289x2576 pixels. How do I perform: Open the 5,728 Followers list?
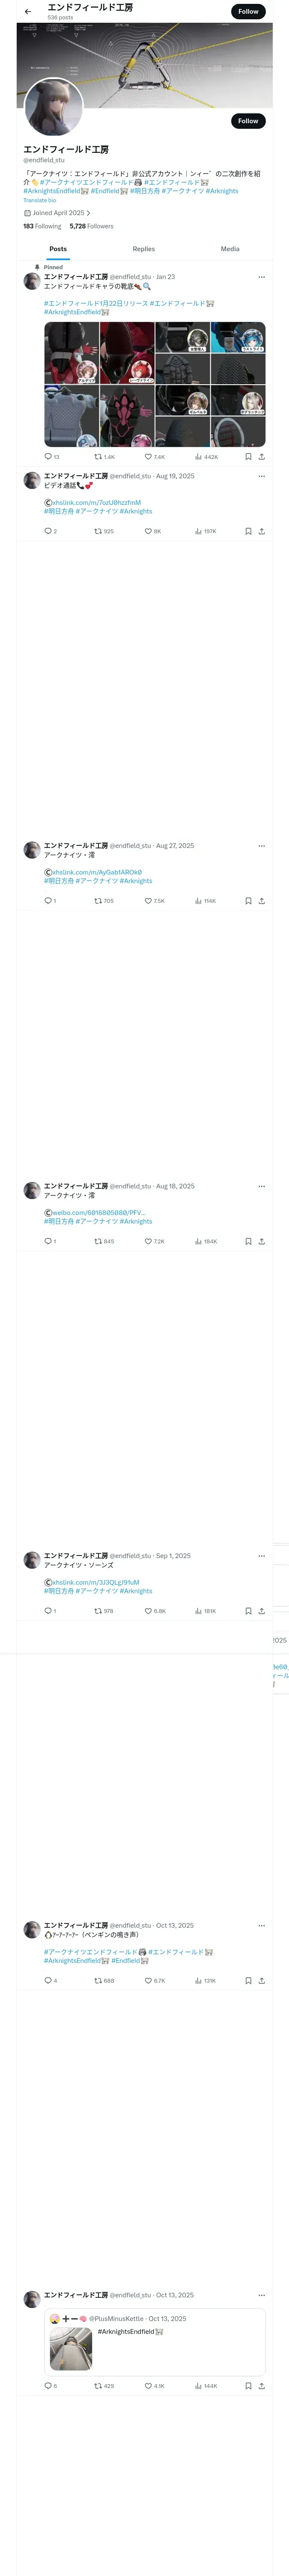tap(92, 226)
